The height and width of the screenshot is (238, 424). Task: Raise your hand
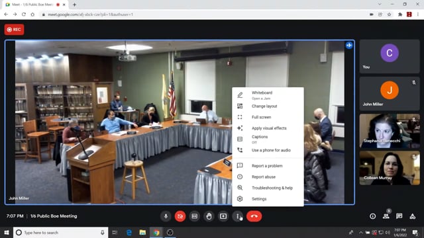tap(209, 216)
